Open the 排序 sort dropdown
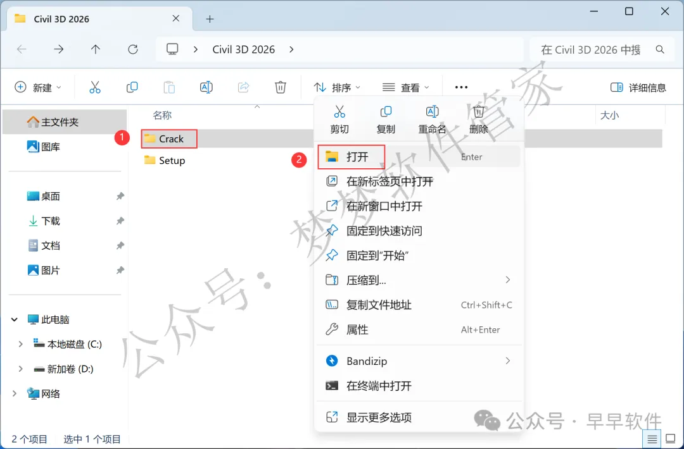The image size is (684, 449). [337, 87]
